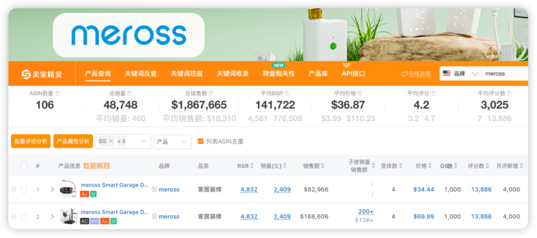Sort table by 销量(父) column
The width and height of the screenshot is (537, 238).
click(285, 166)
